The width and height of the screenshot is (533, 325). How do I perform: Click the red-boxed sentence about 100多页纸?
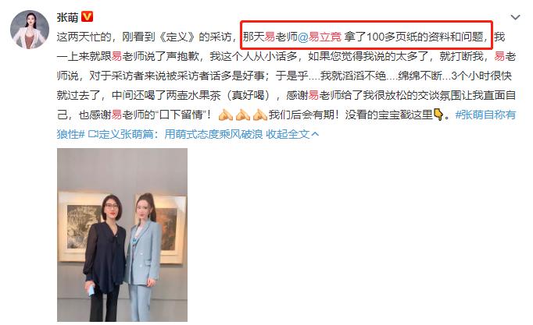tap(367, 36)
